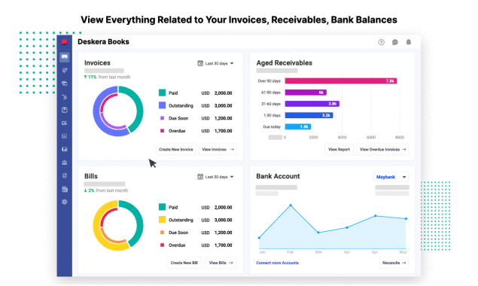Click 2% from last month in Bills
Viewport: 478px width, 286px height.
pyautogui.click(x=106, y=190)
